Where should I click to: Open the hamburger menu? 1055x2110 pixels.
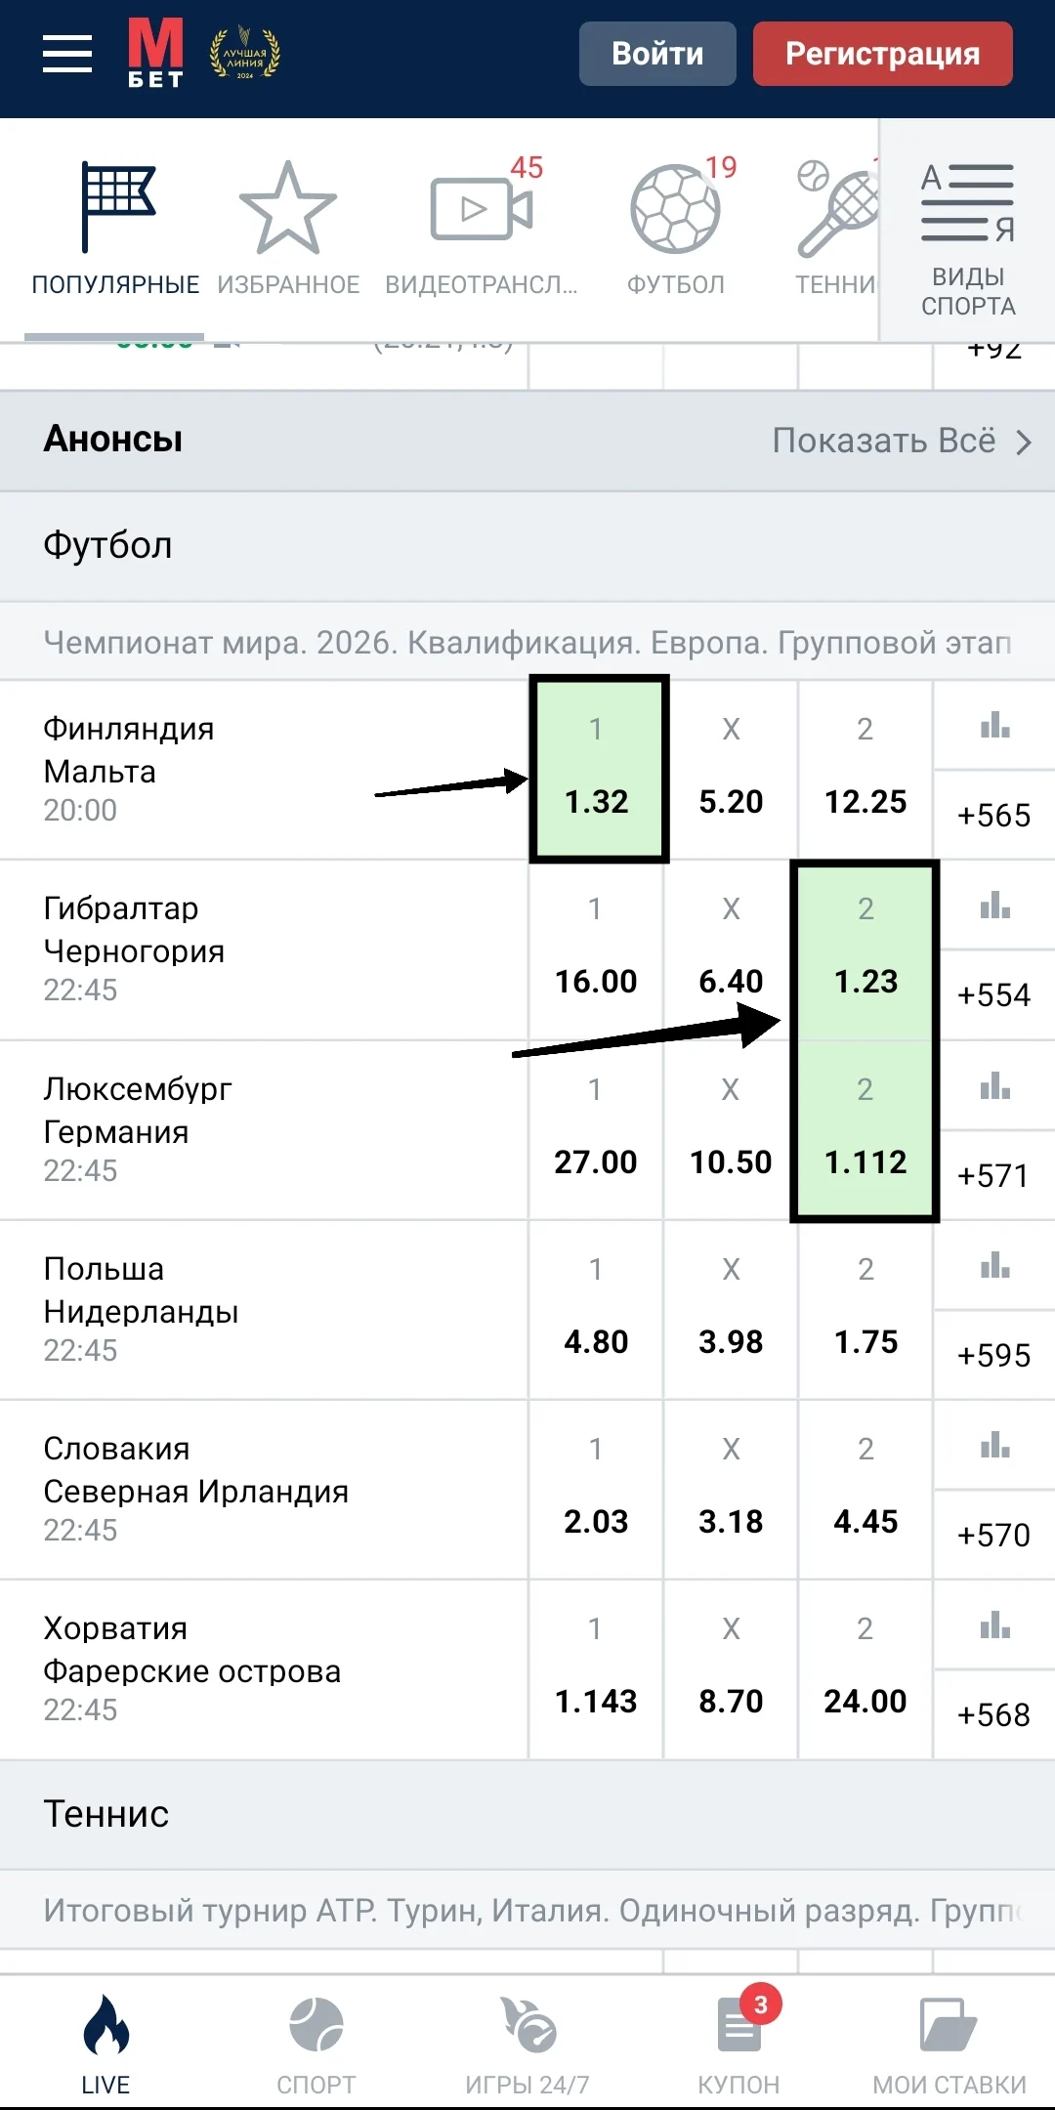67,54
